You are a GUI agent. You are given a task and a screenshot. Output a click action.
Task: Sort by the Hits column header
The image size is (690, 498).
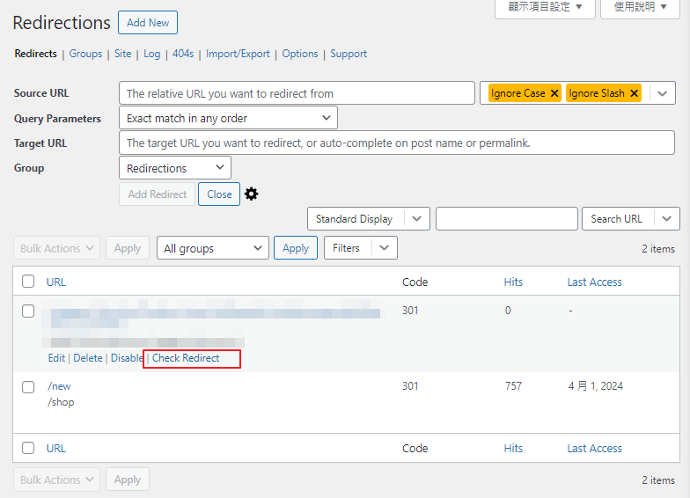coord(513,282)
